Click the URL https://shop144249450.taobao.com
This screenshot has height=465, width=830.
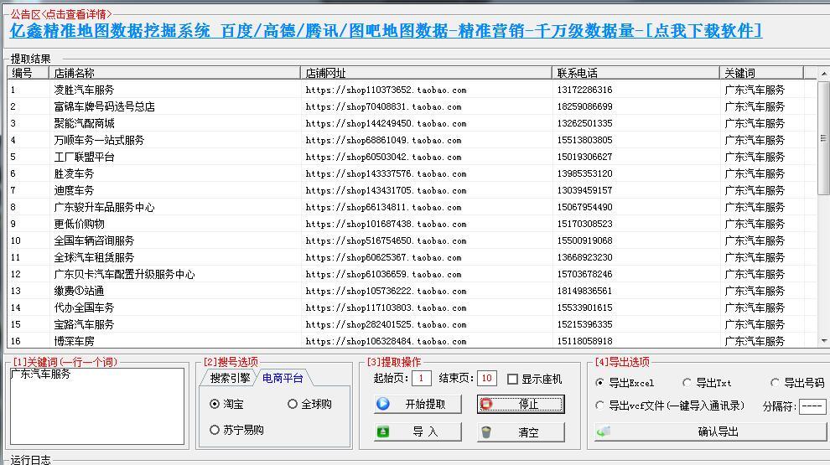[386, 123]
